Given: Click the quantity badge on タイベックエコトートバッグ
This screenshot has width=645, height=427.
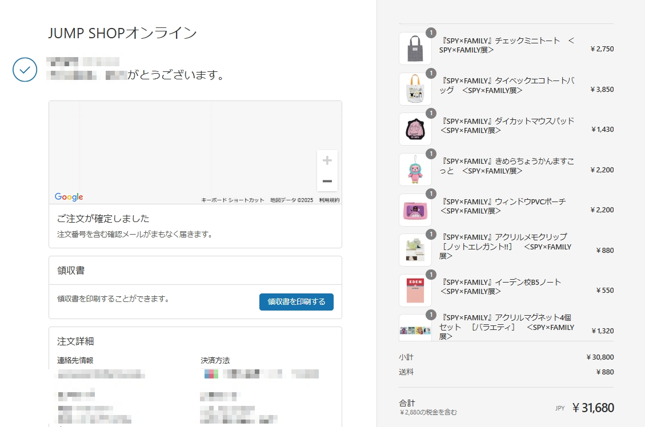Looking at the screenshot, I should [x=431, y=73].
